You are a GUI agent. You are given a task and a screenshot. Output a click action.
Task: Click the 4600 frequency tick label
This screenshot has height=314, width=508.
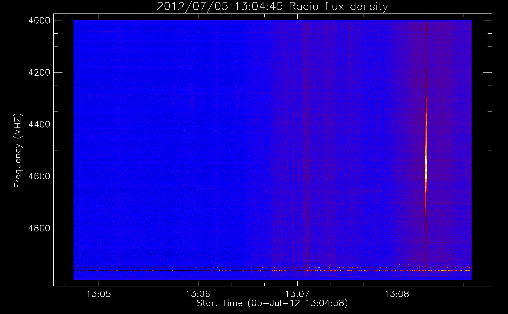click(x=39, y=176)
